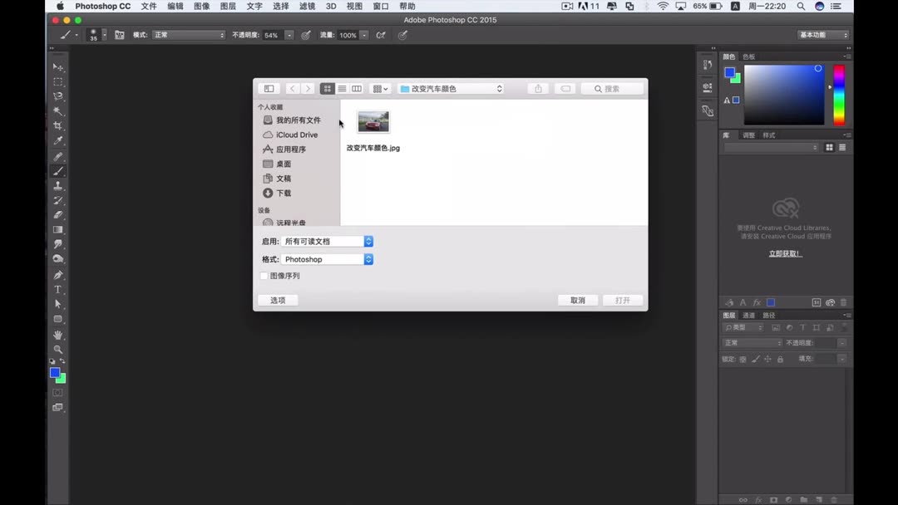Screen dimensions: 898x505
Task: Open the 滤镜 menu in the menu bar
Action: [x=306, y=6]
